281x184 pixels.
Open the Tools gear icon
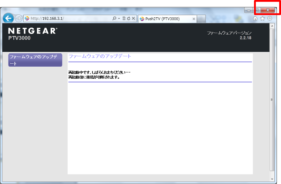coord(270,18)
